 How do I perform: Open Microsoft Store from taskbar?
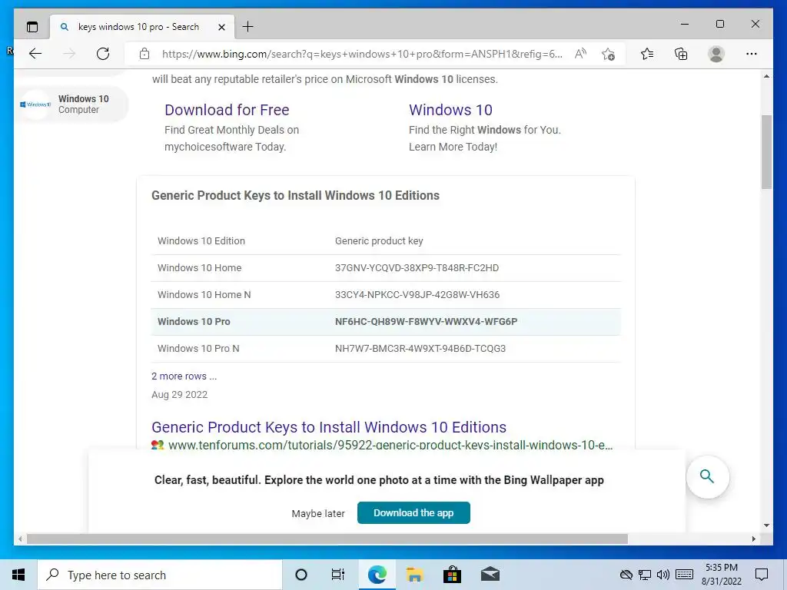coord(452,575)
